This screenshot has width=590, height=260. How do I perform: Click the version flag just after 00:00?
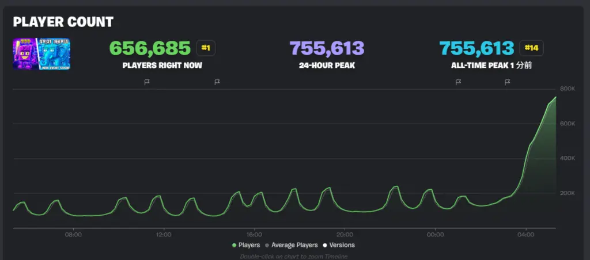pos(458,82)
